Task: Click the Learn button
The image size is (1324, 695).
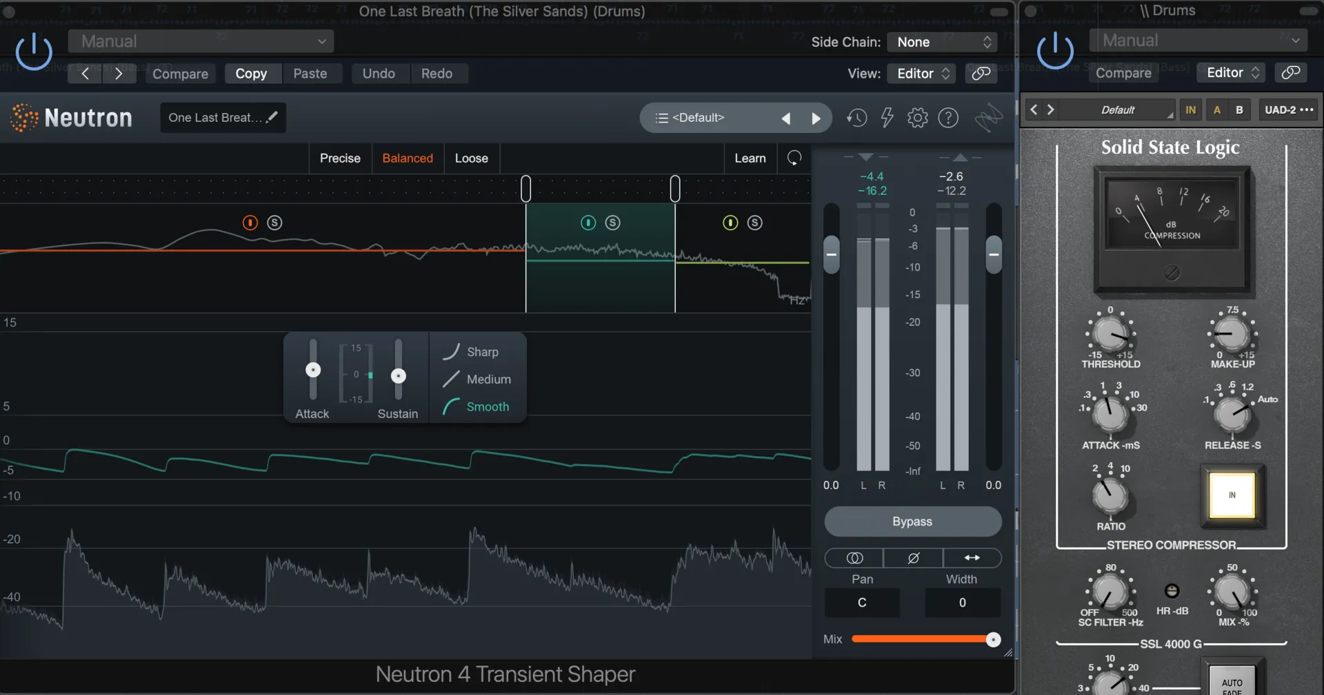Action: click(750, 158)
